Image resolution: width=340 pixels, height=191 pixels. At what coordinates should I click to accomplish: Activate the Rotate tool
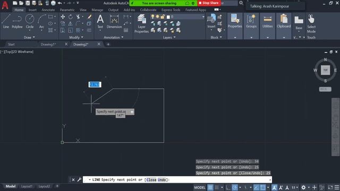click(x=71, y=16)
